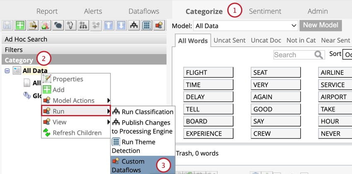Switch to the Sentiment tab

[265, 11]
